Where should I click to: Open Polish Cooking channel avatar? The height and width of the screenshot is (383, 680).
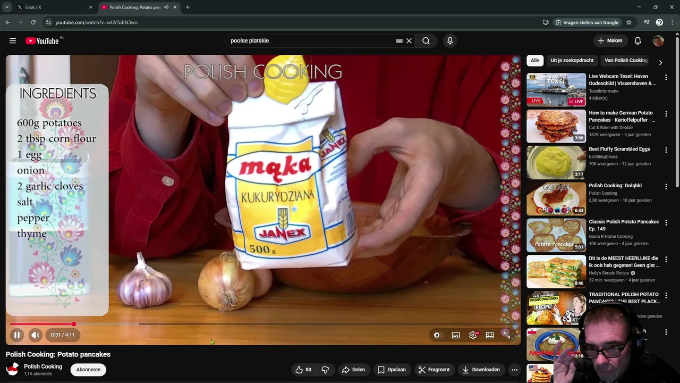click(12, 370)
